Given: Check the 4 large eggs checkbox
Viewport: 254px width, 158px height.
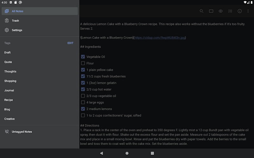Looking at the screenshot, I should [83, 102].
